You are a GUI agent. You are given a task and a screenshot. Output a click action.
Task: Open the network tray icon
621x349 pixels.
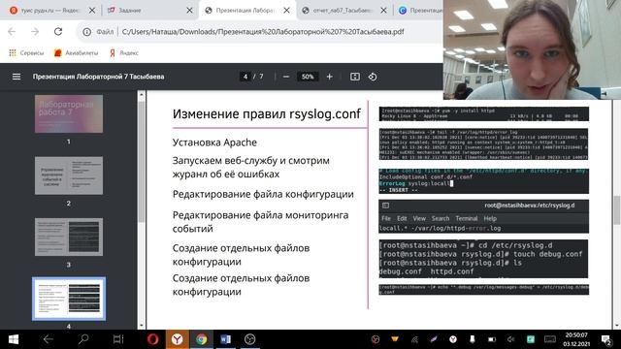click(414, 339)
